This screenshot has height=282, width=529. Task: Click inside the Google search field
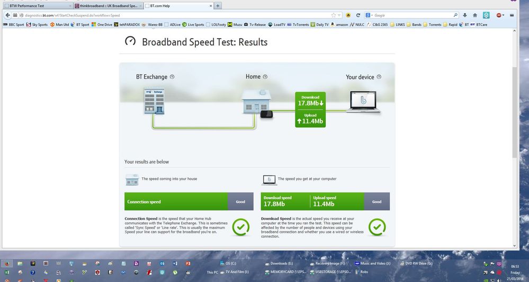(413, 15)
